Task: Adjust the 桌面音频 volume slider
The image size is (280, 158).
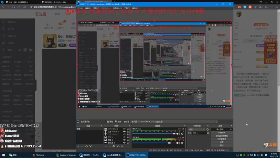Action: click(x=154, y=143)
